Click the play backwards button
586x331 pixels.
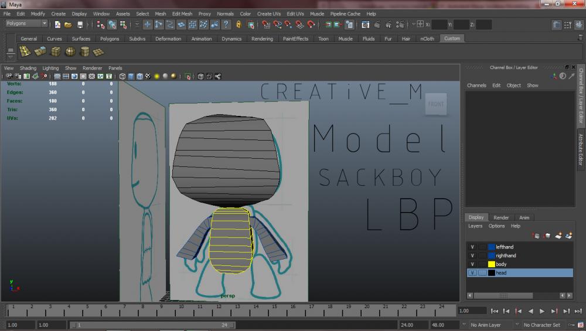click(530, 311)
